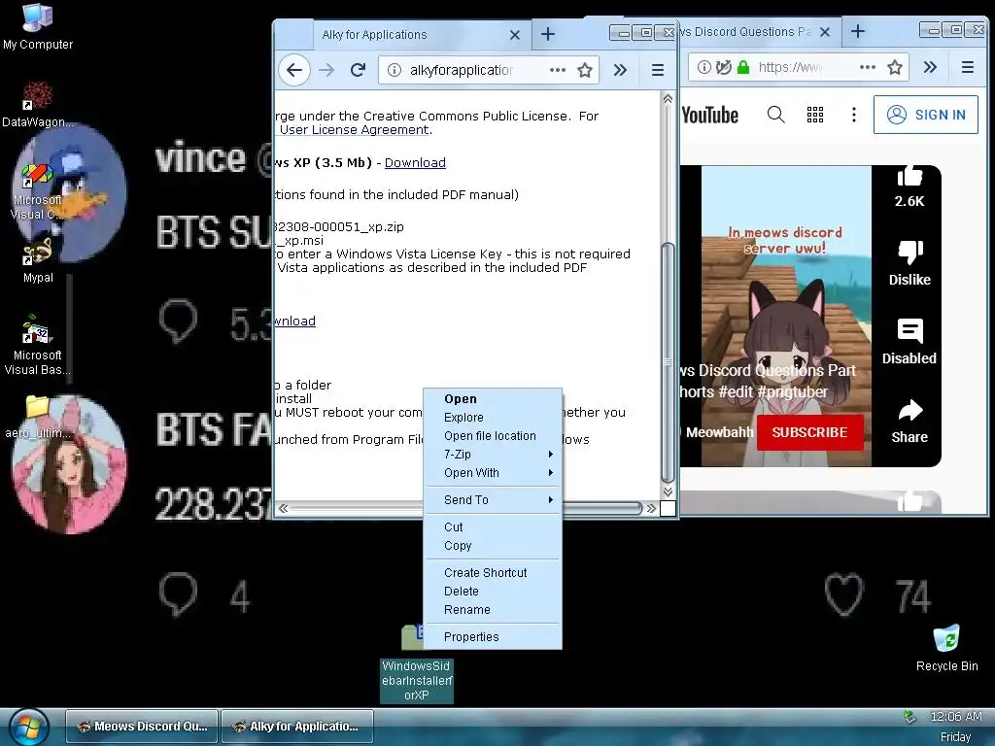
Task: Bookmark the YouTube page with star
Action: [x=895, y=67]
